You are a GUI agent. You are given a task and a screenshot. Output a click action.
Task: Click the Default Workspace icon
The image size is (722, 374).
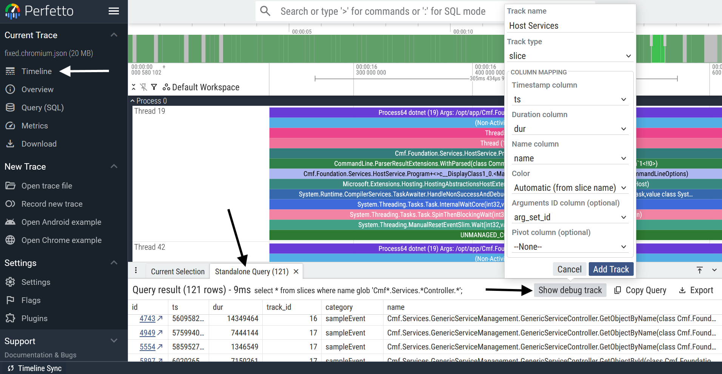[x=166, y=87]
